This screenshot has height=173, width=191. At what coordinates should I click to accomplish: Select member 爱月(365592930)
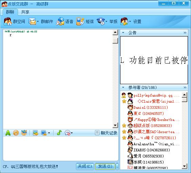click(151, 156)
